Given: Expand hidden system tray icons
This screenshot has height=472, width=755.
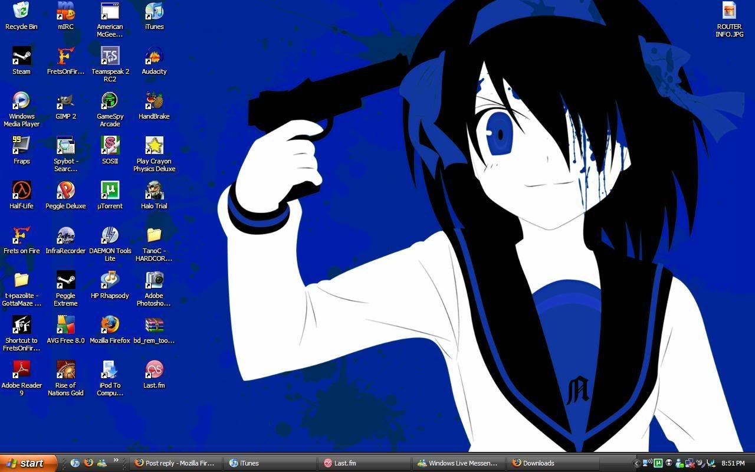Looking at the screenshot, I should coord(636,463).
